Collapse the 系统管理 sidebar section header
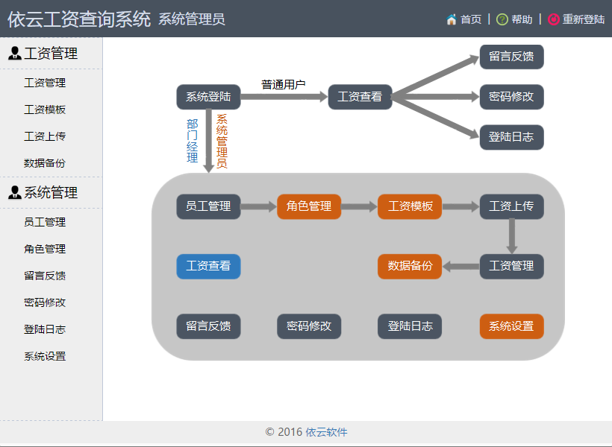The width and height of the screenshot is (612, 447). tap(51, 192)
